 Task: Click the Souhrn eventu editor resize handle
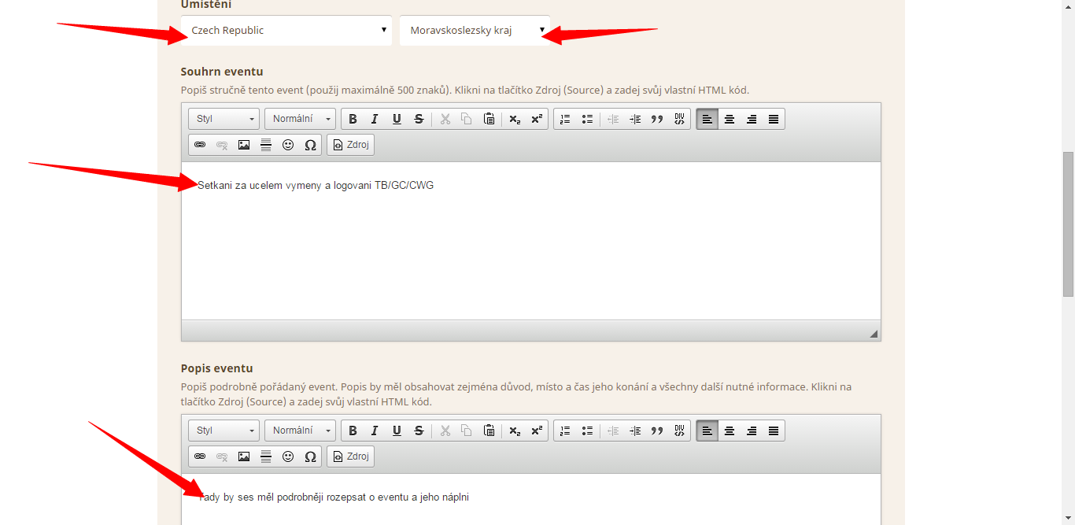click(x=874, y=334)
